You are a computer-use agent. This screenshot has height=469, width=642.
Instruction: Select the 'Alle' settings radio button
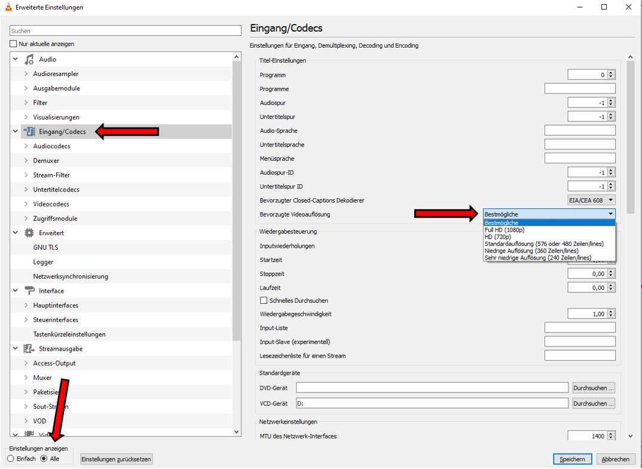[x=44, y=459]
